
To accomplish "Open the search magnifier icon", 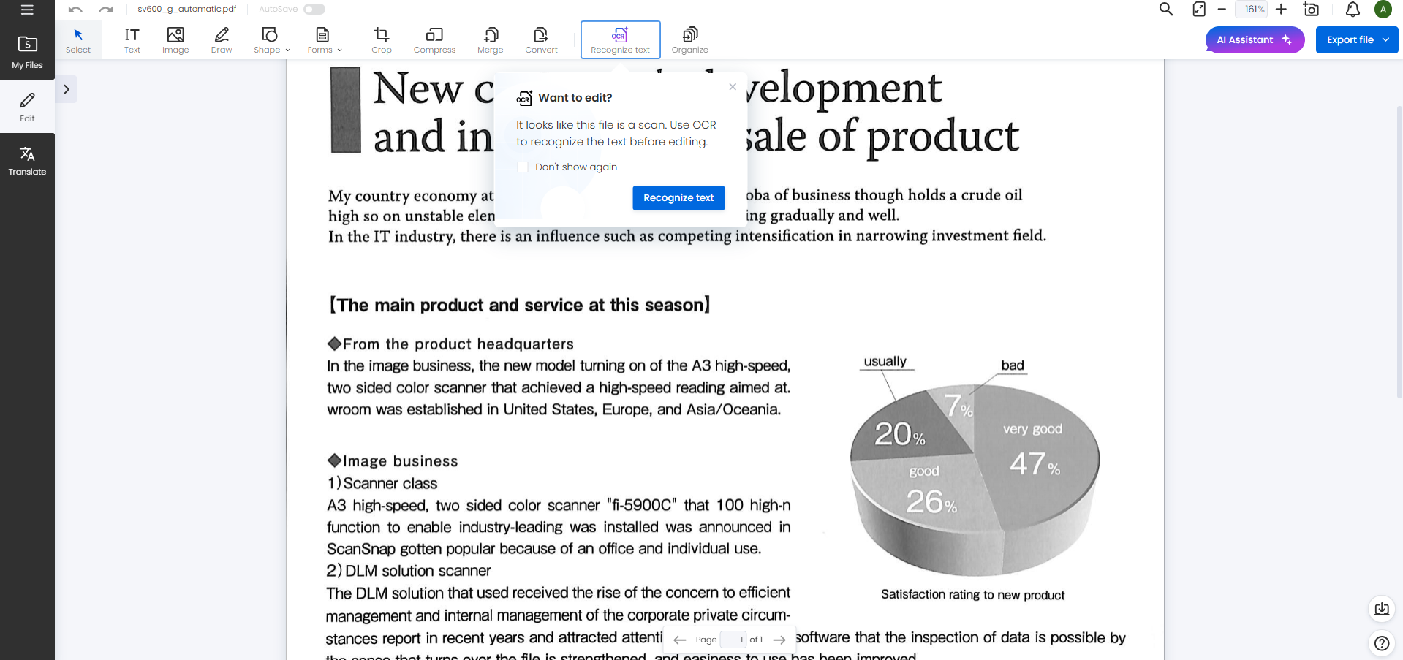I will [x=1165, y=9].
